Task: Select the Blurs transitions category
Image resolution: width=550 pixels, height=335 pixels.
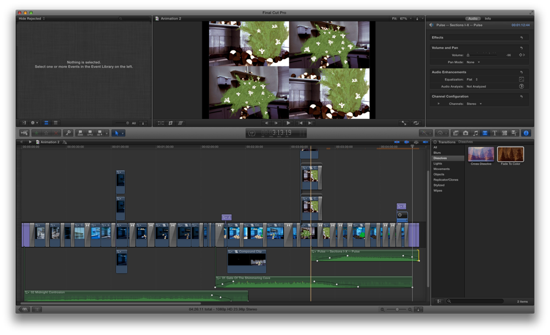Action: (437, 153)
